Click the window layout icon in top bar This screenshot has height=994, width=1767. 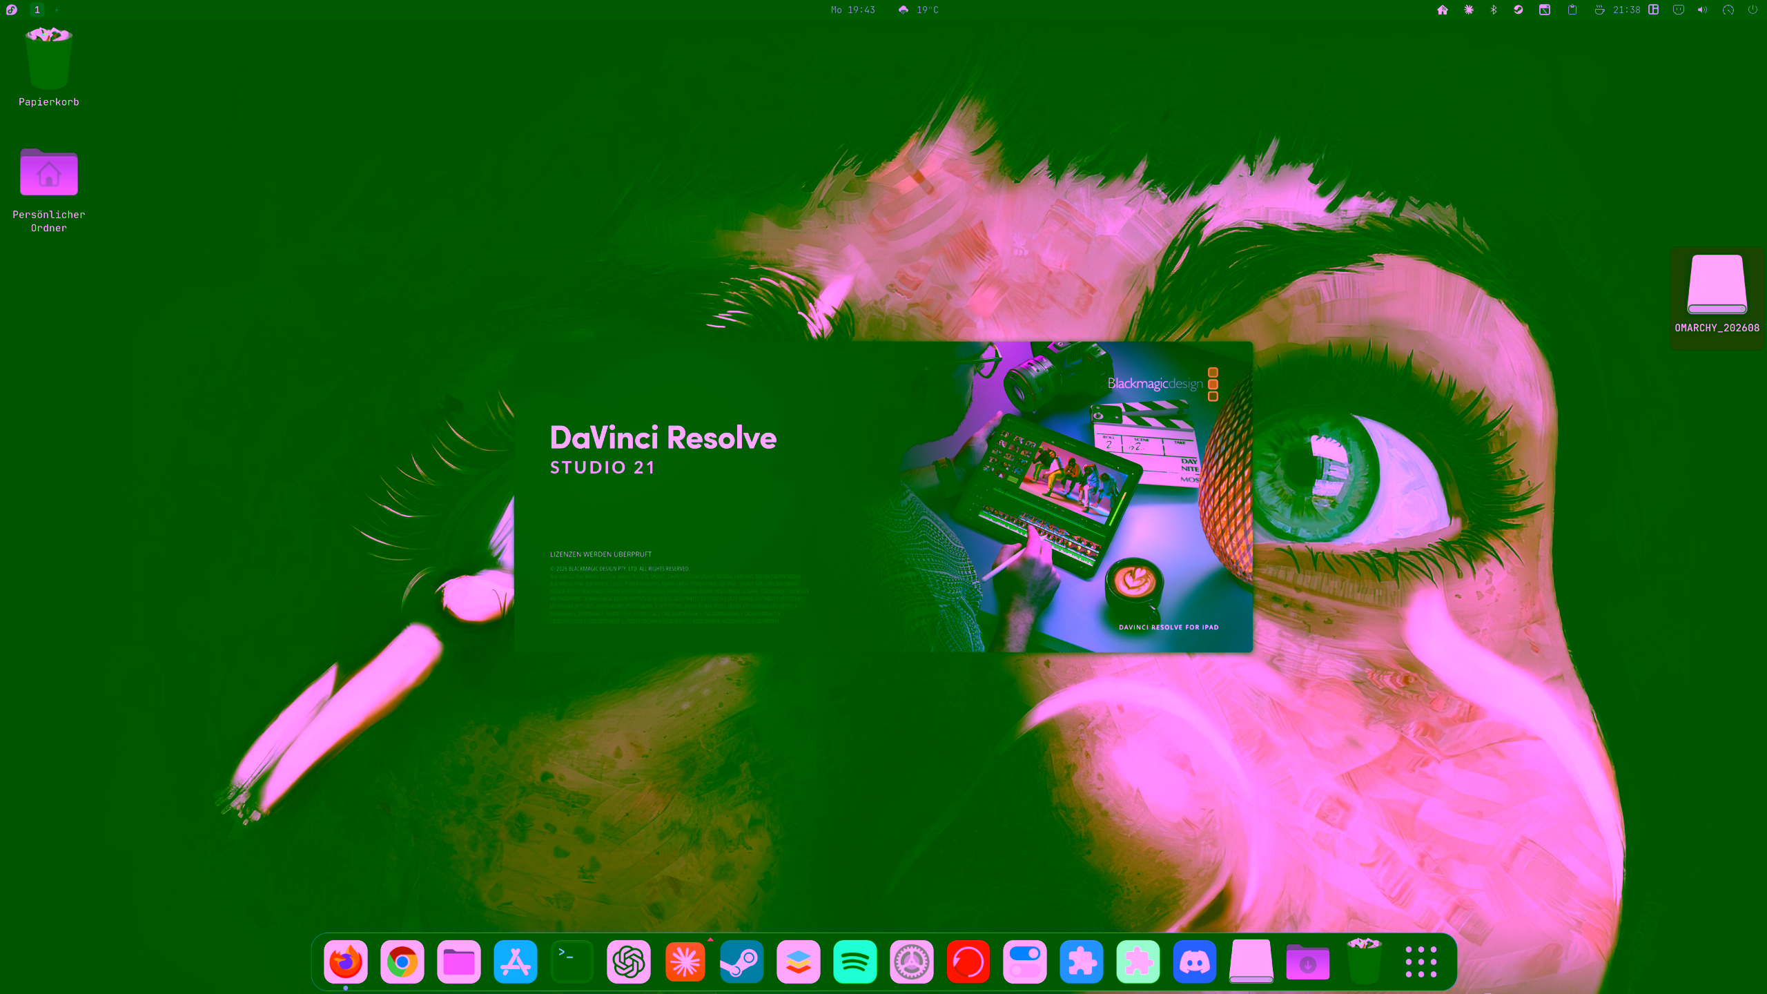click(x=1654, y=10)
